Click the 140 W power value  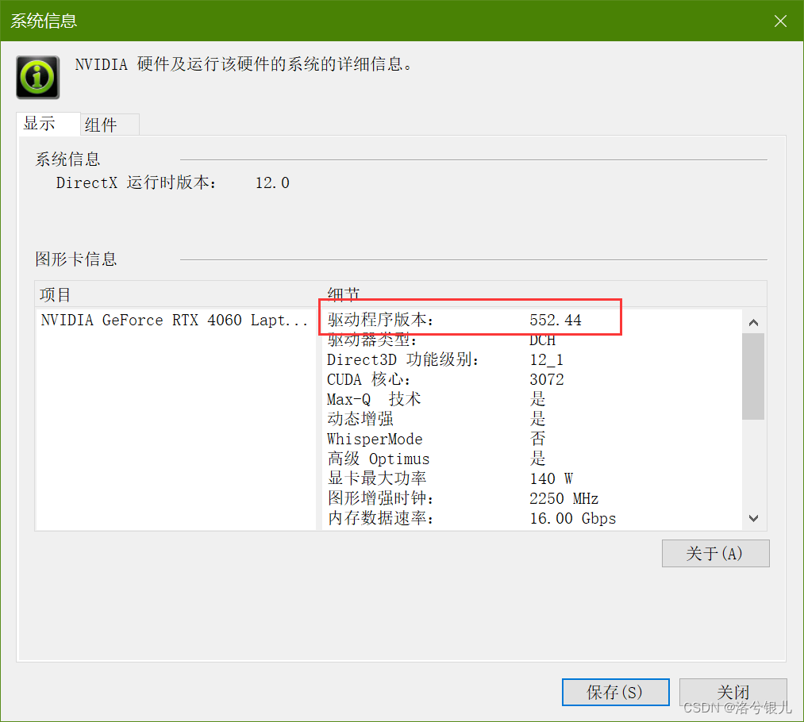tap(551, 478)
